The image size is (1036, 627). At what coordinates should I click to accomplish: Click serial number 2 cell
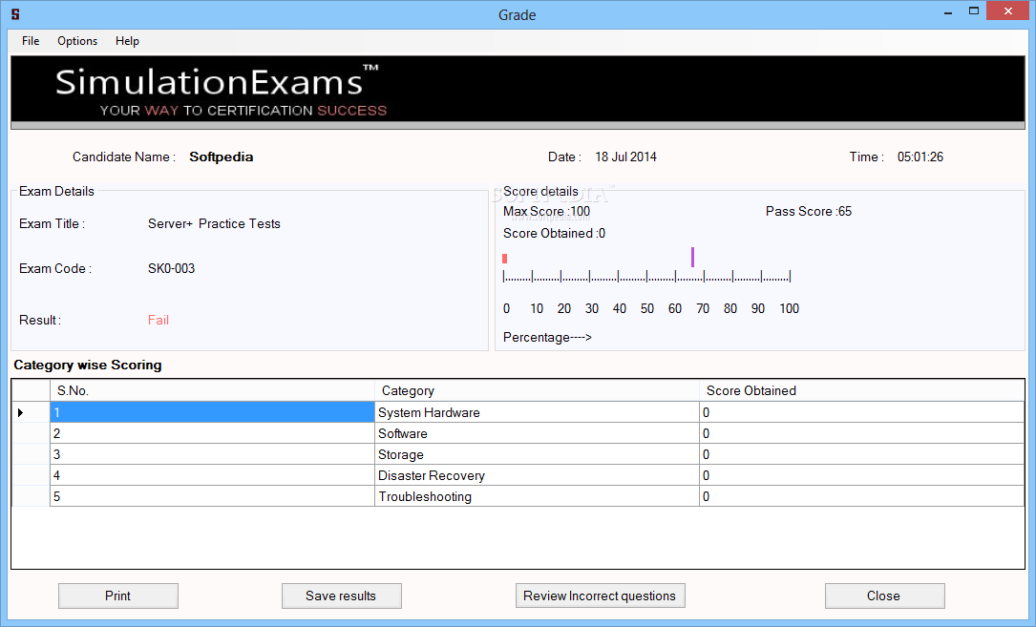coord(213,433)
